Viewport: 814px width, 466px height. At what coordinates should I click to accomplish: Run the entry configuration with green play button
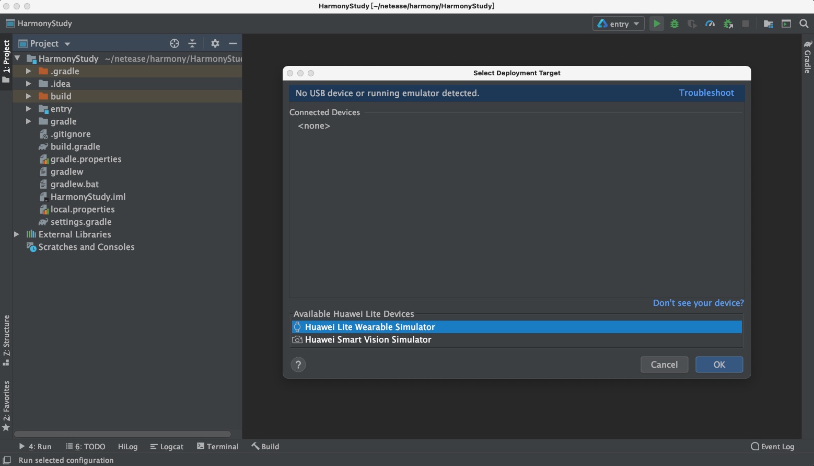[x=657, y=24]
